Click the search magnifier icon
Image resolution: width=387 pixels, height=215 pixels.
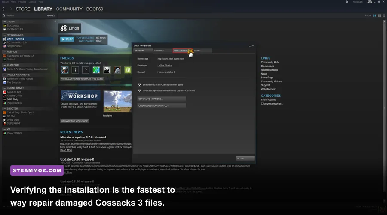4,15
